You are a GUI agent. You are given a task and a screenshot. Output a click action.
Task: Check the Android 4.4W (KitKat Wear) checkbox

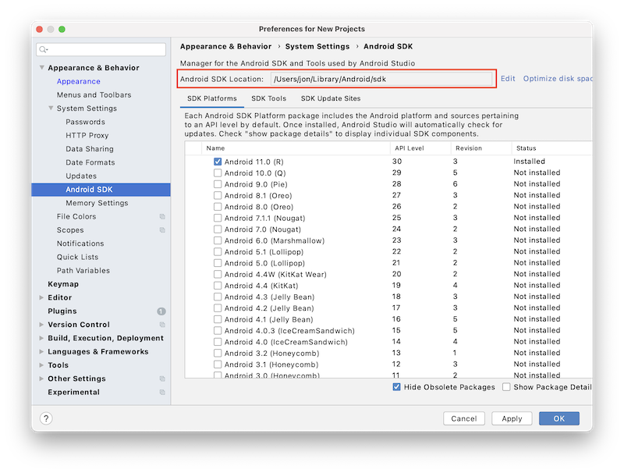pyautogui.click(x=218, y=274)
